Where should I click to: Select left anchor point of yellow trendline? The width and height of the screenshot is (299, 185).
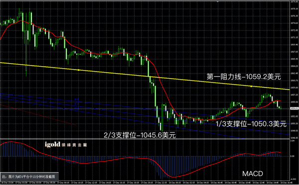[79, 70]
